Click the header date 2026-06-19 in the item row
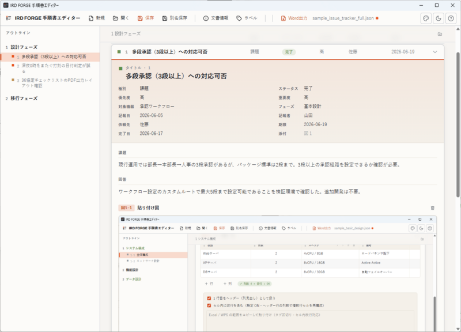Screen dimensions: 461x332 coord(403,52)
